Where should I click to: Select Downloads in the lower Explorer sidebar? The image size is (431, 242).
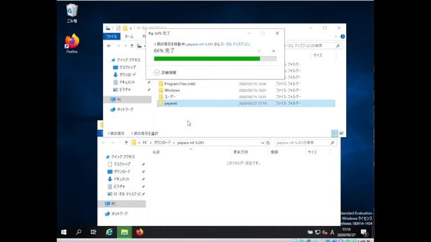(119, 171)
